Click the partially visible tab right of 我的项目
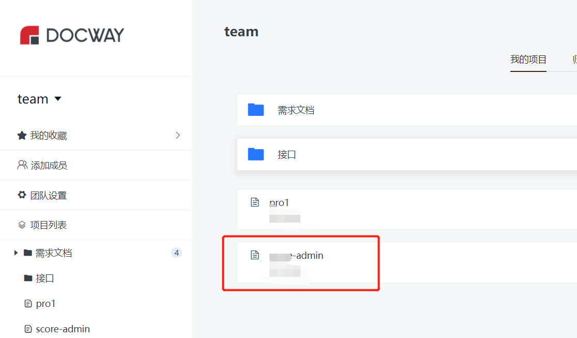This screenshot has width=577, height=338. 574,59
